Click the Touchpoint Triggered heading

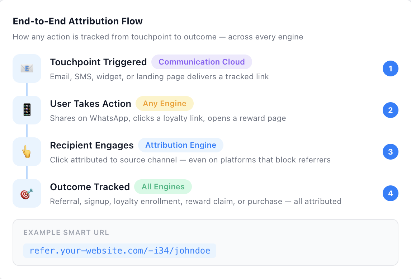pos(98,62)
